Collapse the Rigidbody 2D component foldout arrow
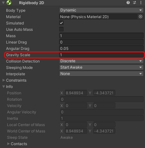 [x=3, y=3]
